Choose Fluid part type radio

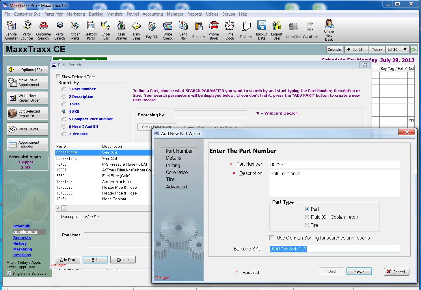pos(307,217)
